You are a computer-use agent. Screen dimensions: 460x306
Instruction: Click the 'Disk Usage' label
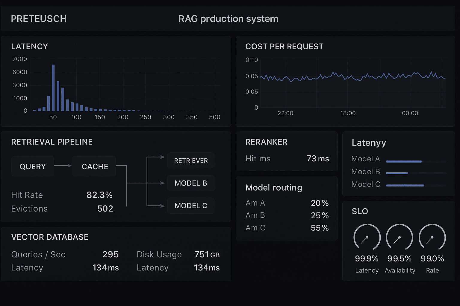[159, 255]
